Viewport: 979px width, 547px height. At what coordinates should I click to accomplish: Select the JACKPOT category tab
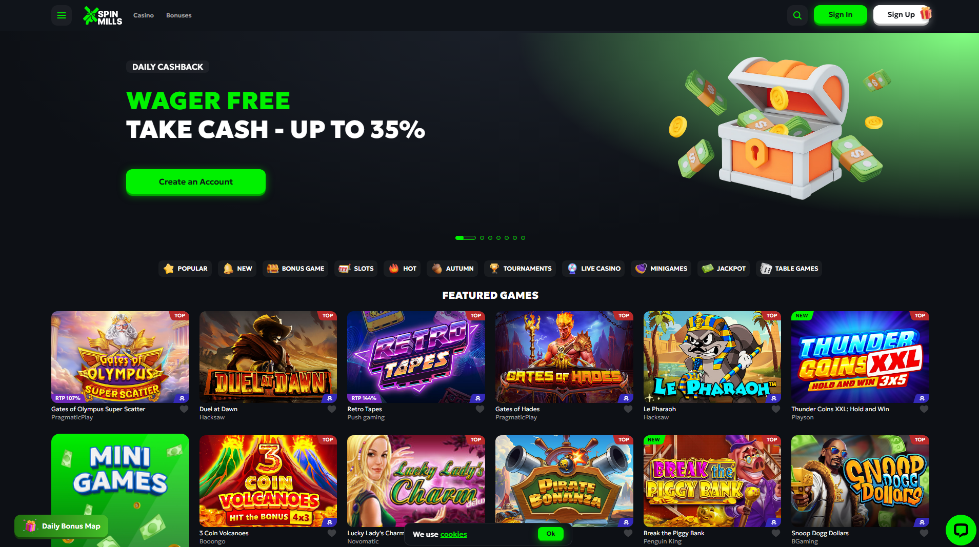click(x=724, y=269)
